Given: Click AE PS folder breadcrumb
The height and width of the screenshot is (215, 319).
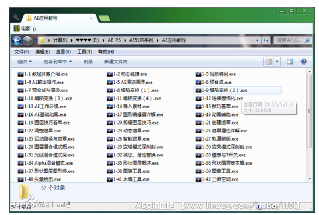Looking at the screenshot, I should [114, 40].
